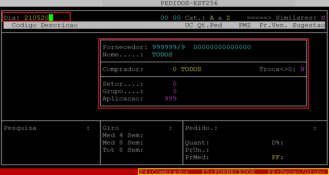Toggle the Troca<>0 N value

302,69
